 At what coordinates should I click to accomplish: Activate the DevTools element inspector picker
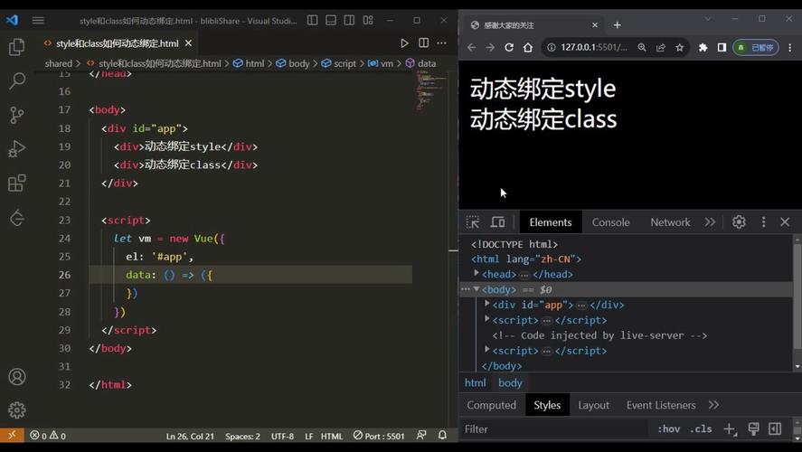coord(473,222)
